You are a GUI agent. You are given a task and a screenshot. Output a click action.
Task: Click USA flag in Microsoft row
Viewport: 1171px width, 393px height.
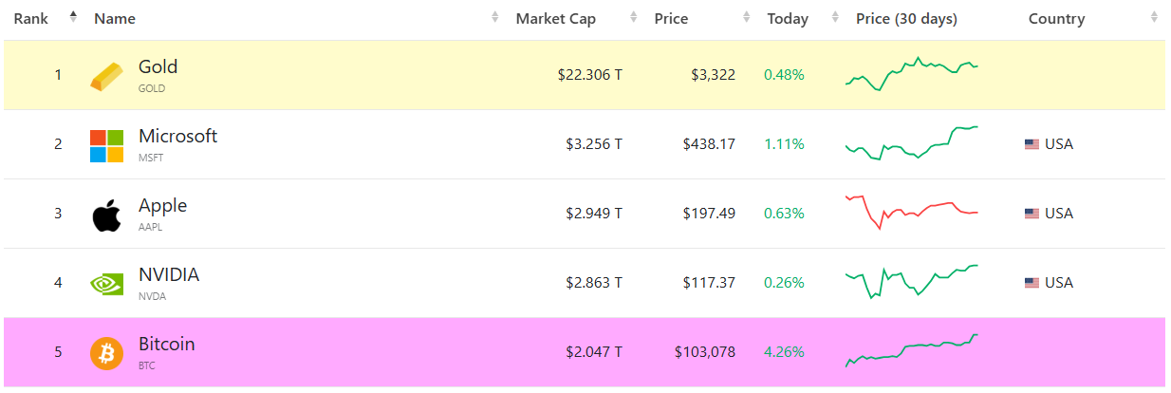(1032, 144)
